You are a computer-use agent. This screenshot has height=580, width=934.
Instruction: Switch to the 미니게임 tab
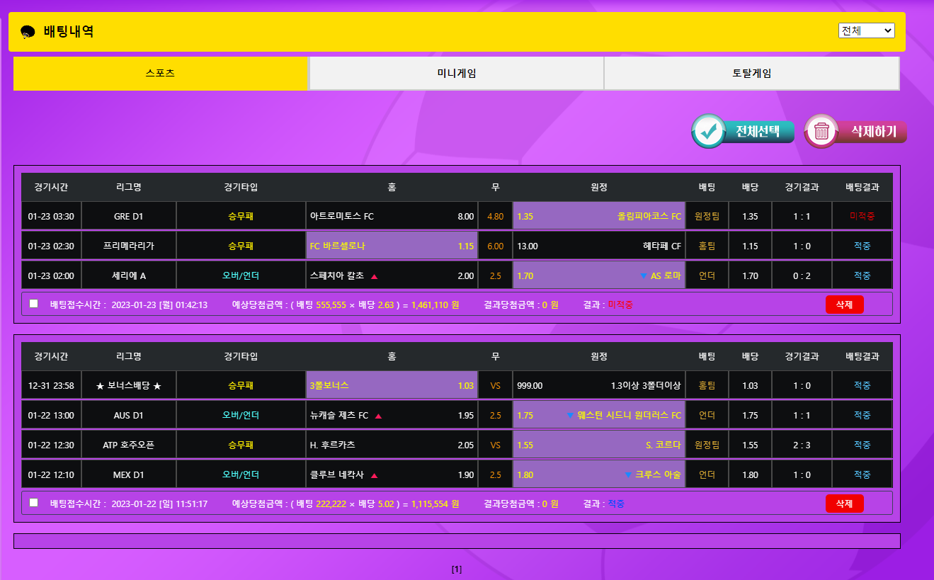point(456,74)
